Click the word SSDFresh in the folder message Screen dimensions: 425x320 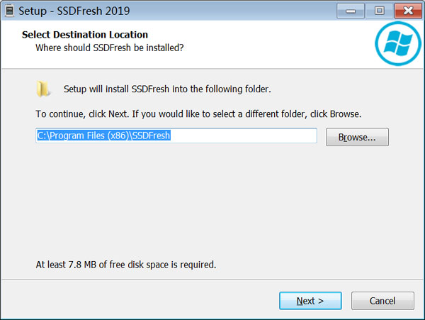(x=150, y=89)
